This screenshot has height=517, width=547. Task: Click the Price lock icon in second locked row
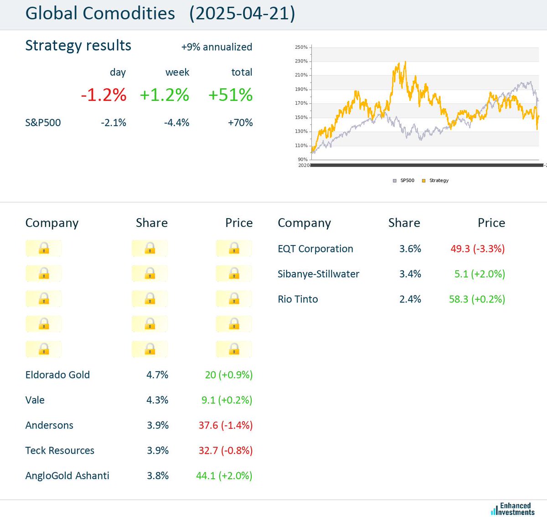(234, 273)
